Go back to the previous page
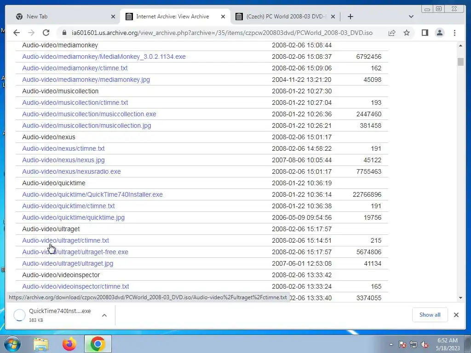This screenshot has height=353, width=471. click(17, 33)
